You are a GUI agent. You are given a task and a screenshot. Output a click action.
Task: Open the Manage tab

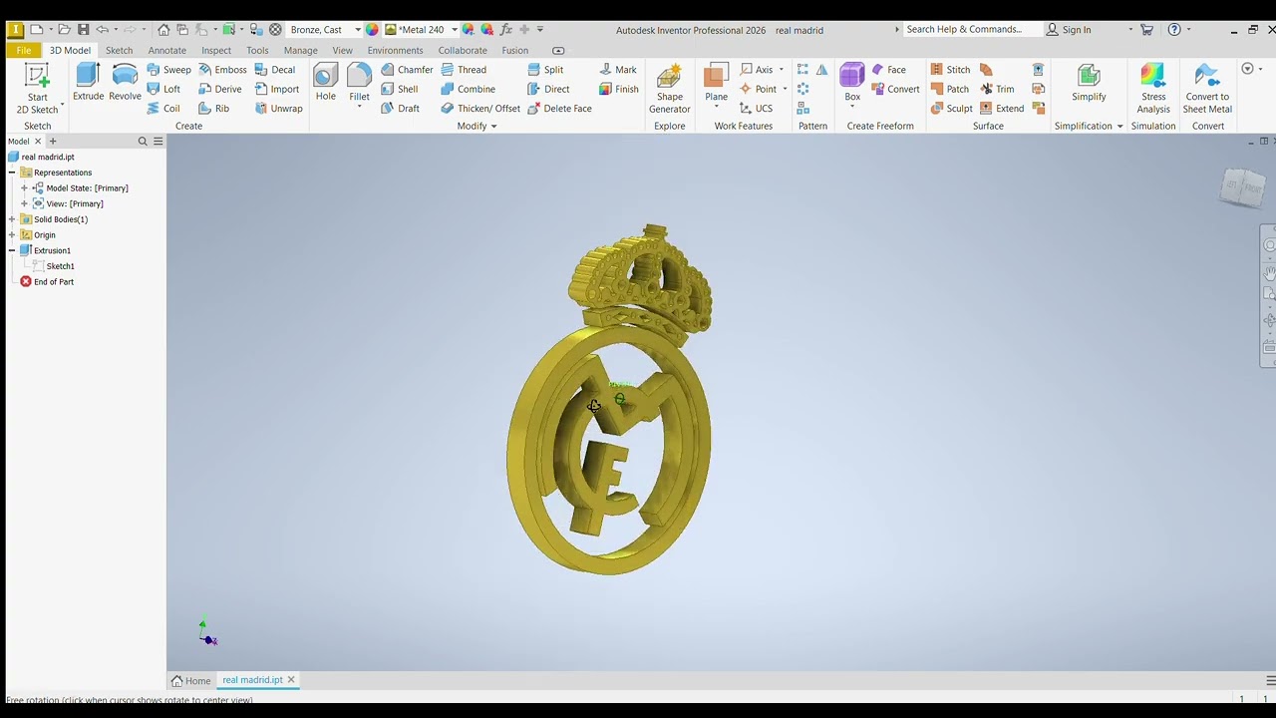click(x=300, y=50)
